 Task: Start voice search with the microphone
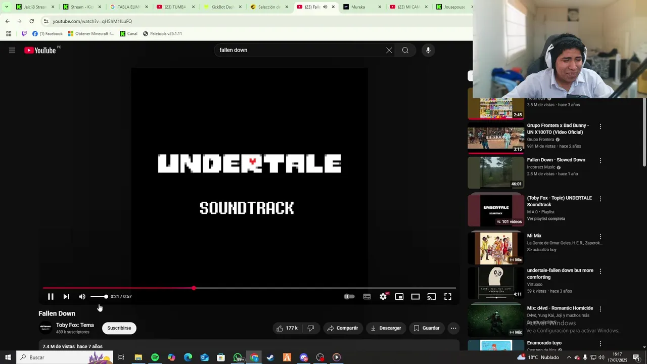coord(428,50)
